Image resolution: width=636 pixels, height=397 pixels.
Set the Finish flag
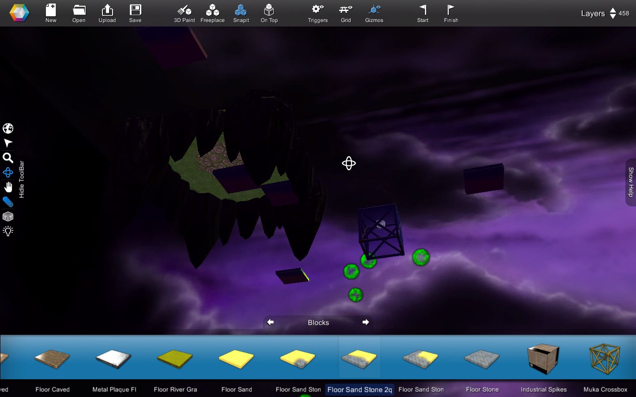[x=451, y=13]
